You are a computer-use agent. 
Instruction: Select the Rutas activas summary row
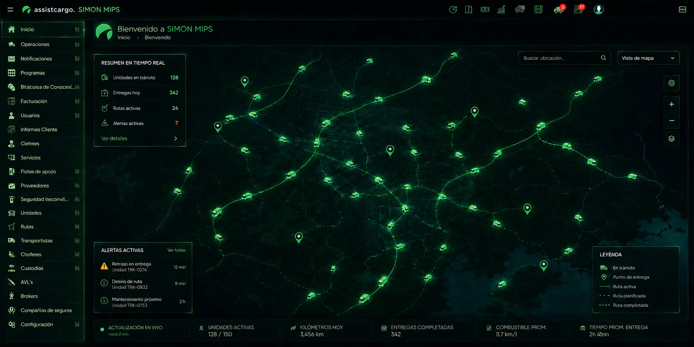click(140, 108)
